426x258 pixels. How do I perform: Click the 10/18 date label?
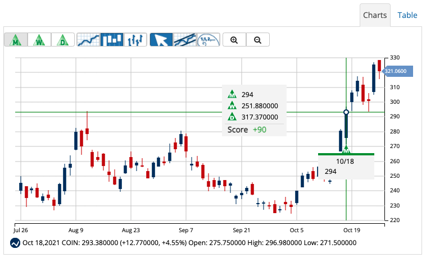[x=345, y=162]
